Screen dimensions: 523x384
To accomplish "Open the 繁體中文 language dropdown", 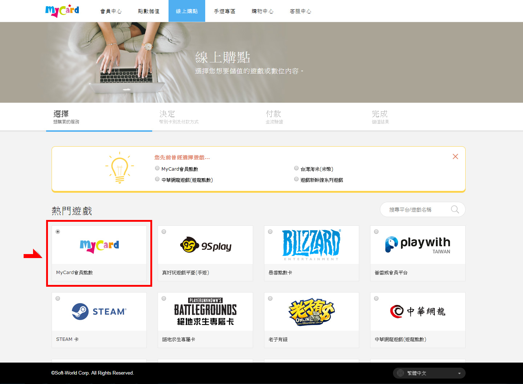I will [x=429, y=373].
